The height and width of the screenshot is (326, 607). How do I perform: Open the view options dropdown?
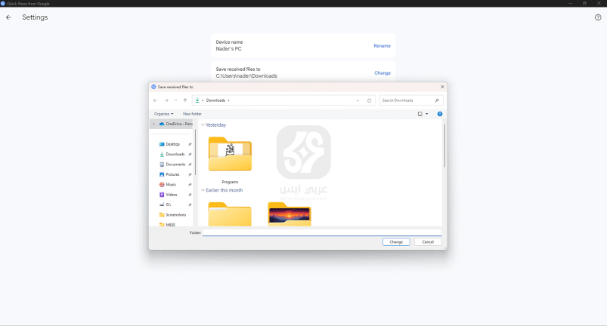(x=426, y=114)
